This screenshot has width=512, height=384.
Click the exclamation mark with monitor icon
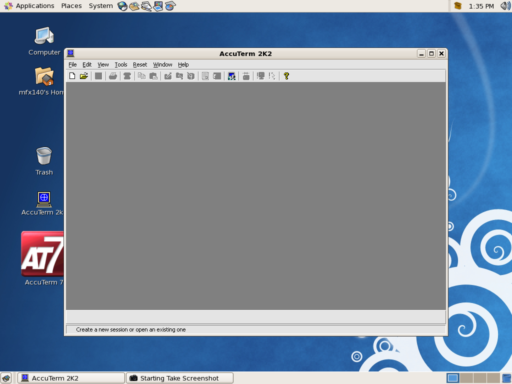pyautogui.click(x=260, y=76)
